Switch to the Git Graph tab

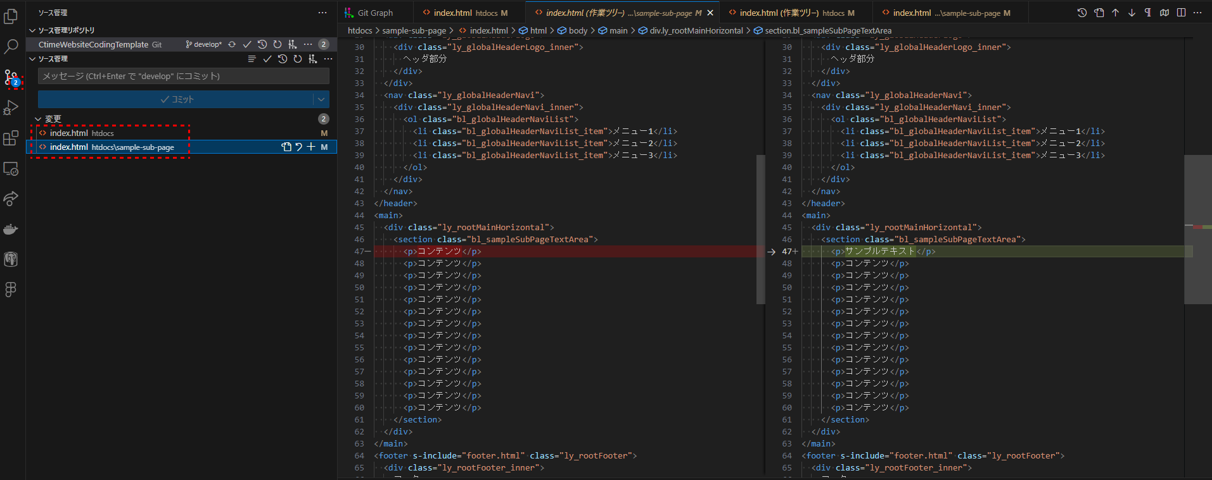click(x=374, y=13)
